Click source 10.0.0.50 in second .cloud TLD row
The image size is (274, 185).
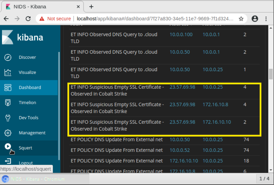tap(180, 52)
